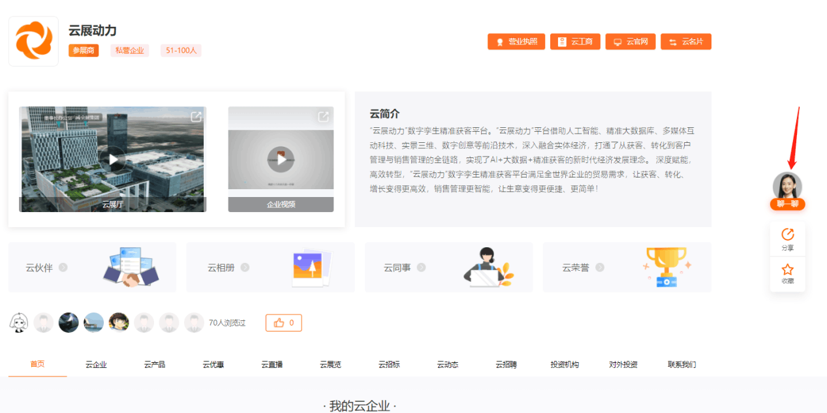Click the 70人浏览过 visitor count text
827x413 pixels.
coord(227,323)
